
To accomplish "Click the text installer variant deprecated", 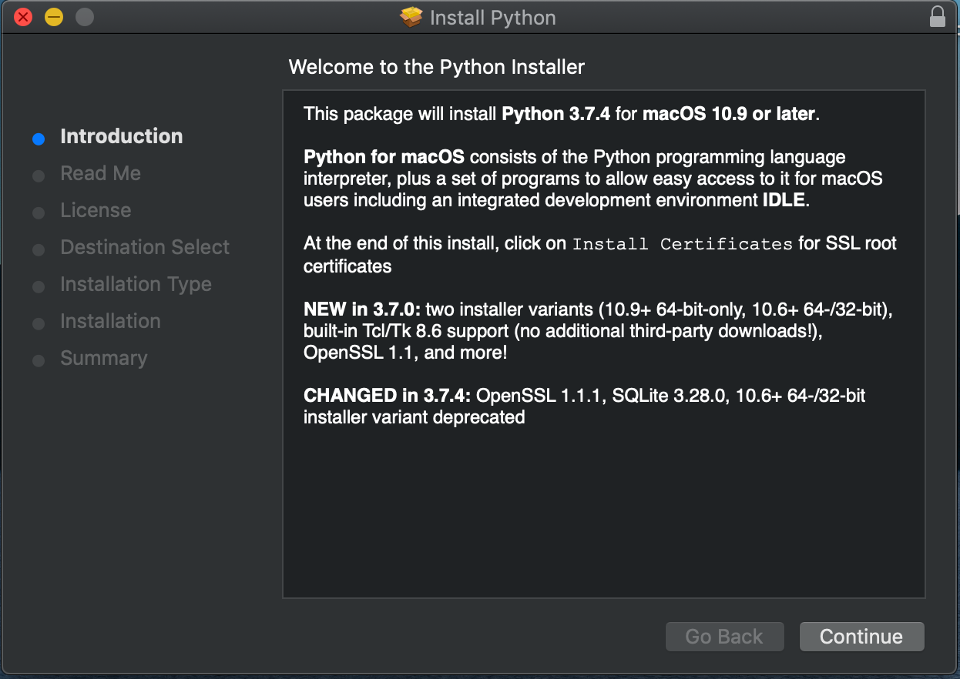I will click(x=415, y=417).
